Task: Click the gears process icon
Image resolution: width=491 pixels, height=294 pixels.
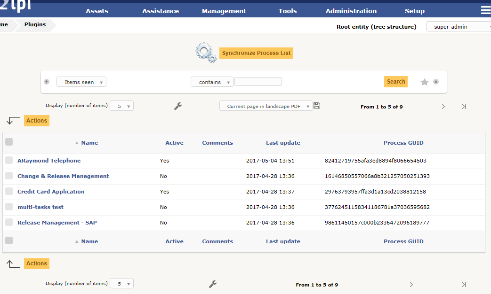Action: pyautogui.click(x=206, y=53)
